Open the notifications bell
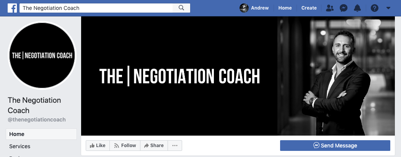The height and width of the screenshot is (157, 401). pyautogui.click(x=357, y=8)
